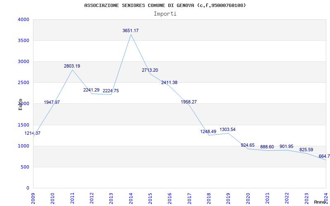Click the 3651.17 peak data label

[x=130, y=31]
